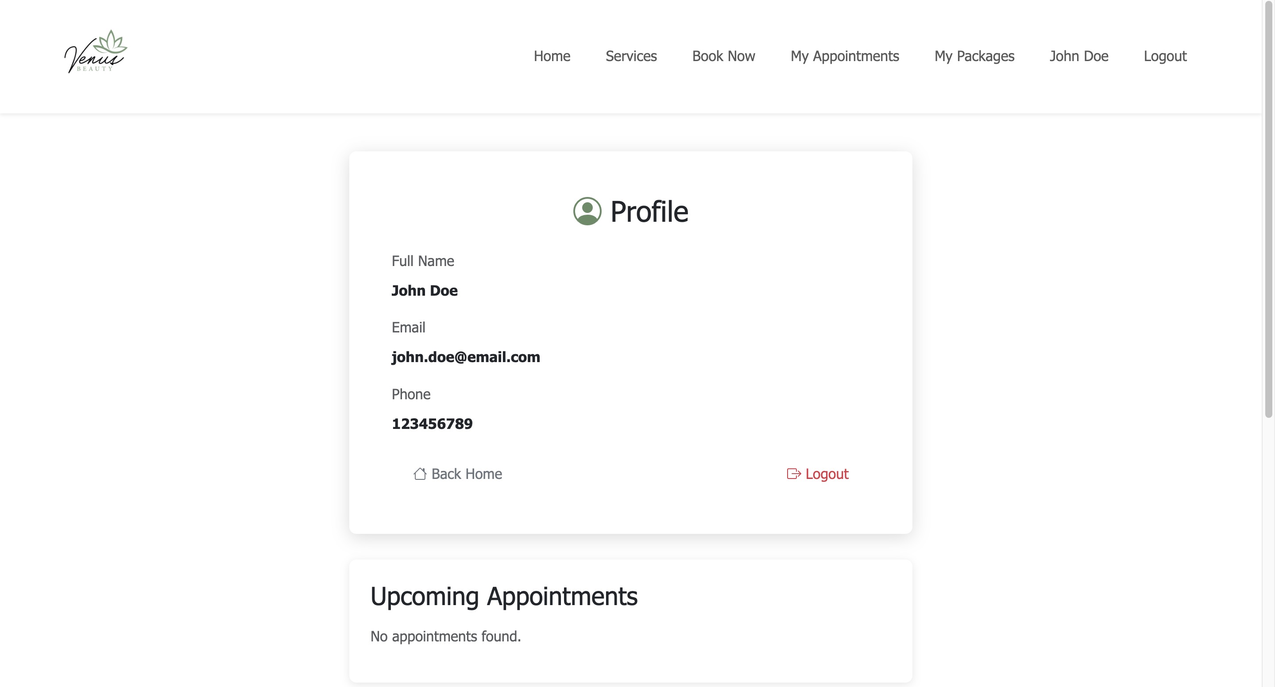This screenshot has width=1275, height=687.
Task: Click the green profile avatar icon
Action: 587,211
